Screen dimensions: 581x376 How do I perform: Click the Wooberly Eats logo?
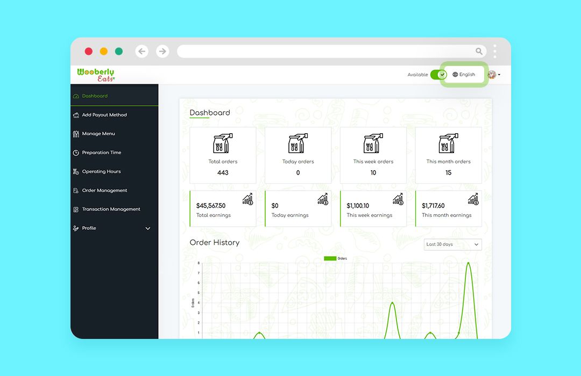click(96, 75)
